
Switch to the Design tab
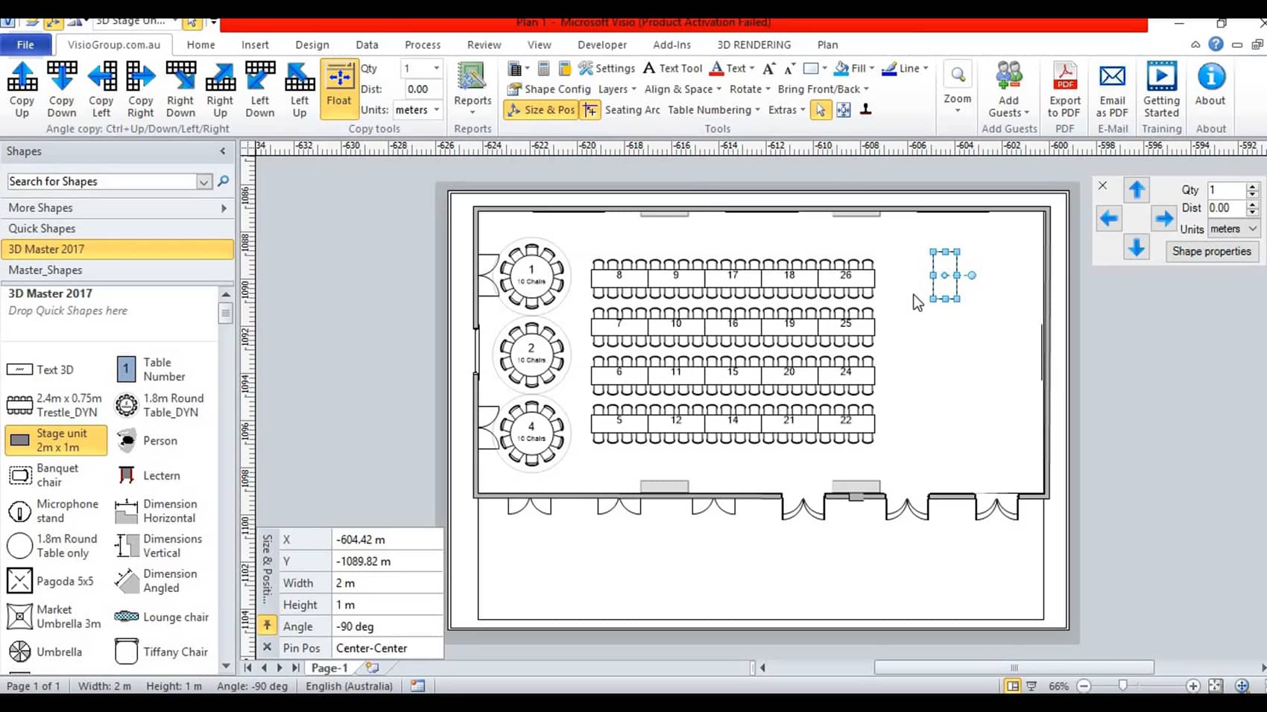coord(312,45)
